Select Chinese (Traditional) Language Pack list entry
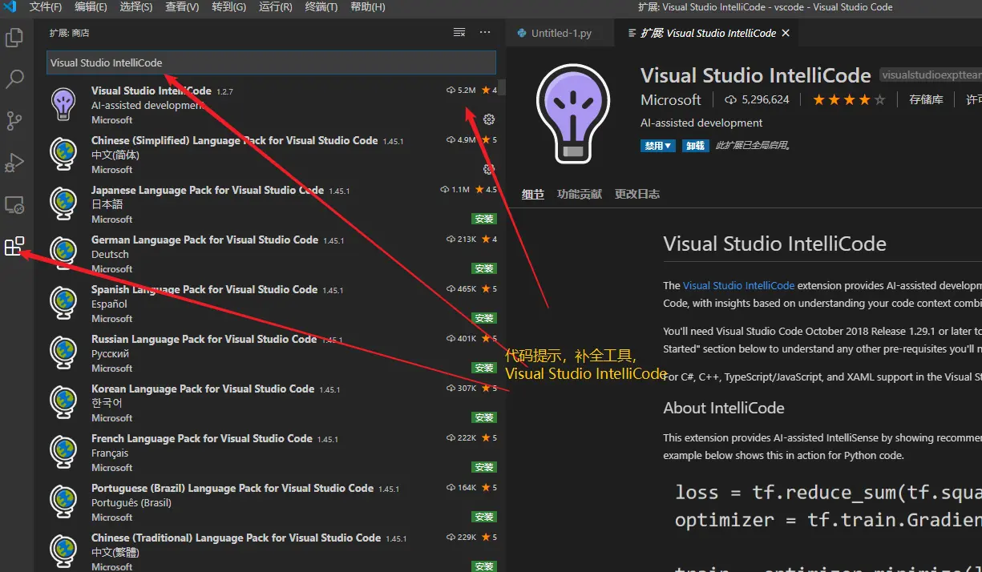The width and height of the screenshot is (982, 572). (x=271, y=550)
